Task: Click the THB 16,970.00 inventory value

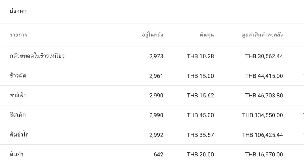Action: coord(264,154)
